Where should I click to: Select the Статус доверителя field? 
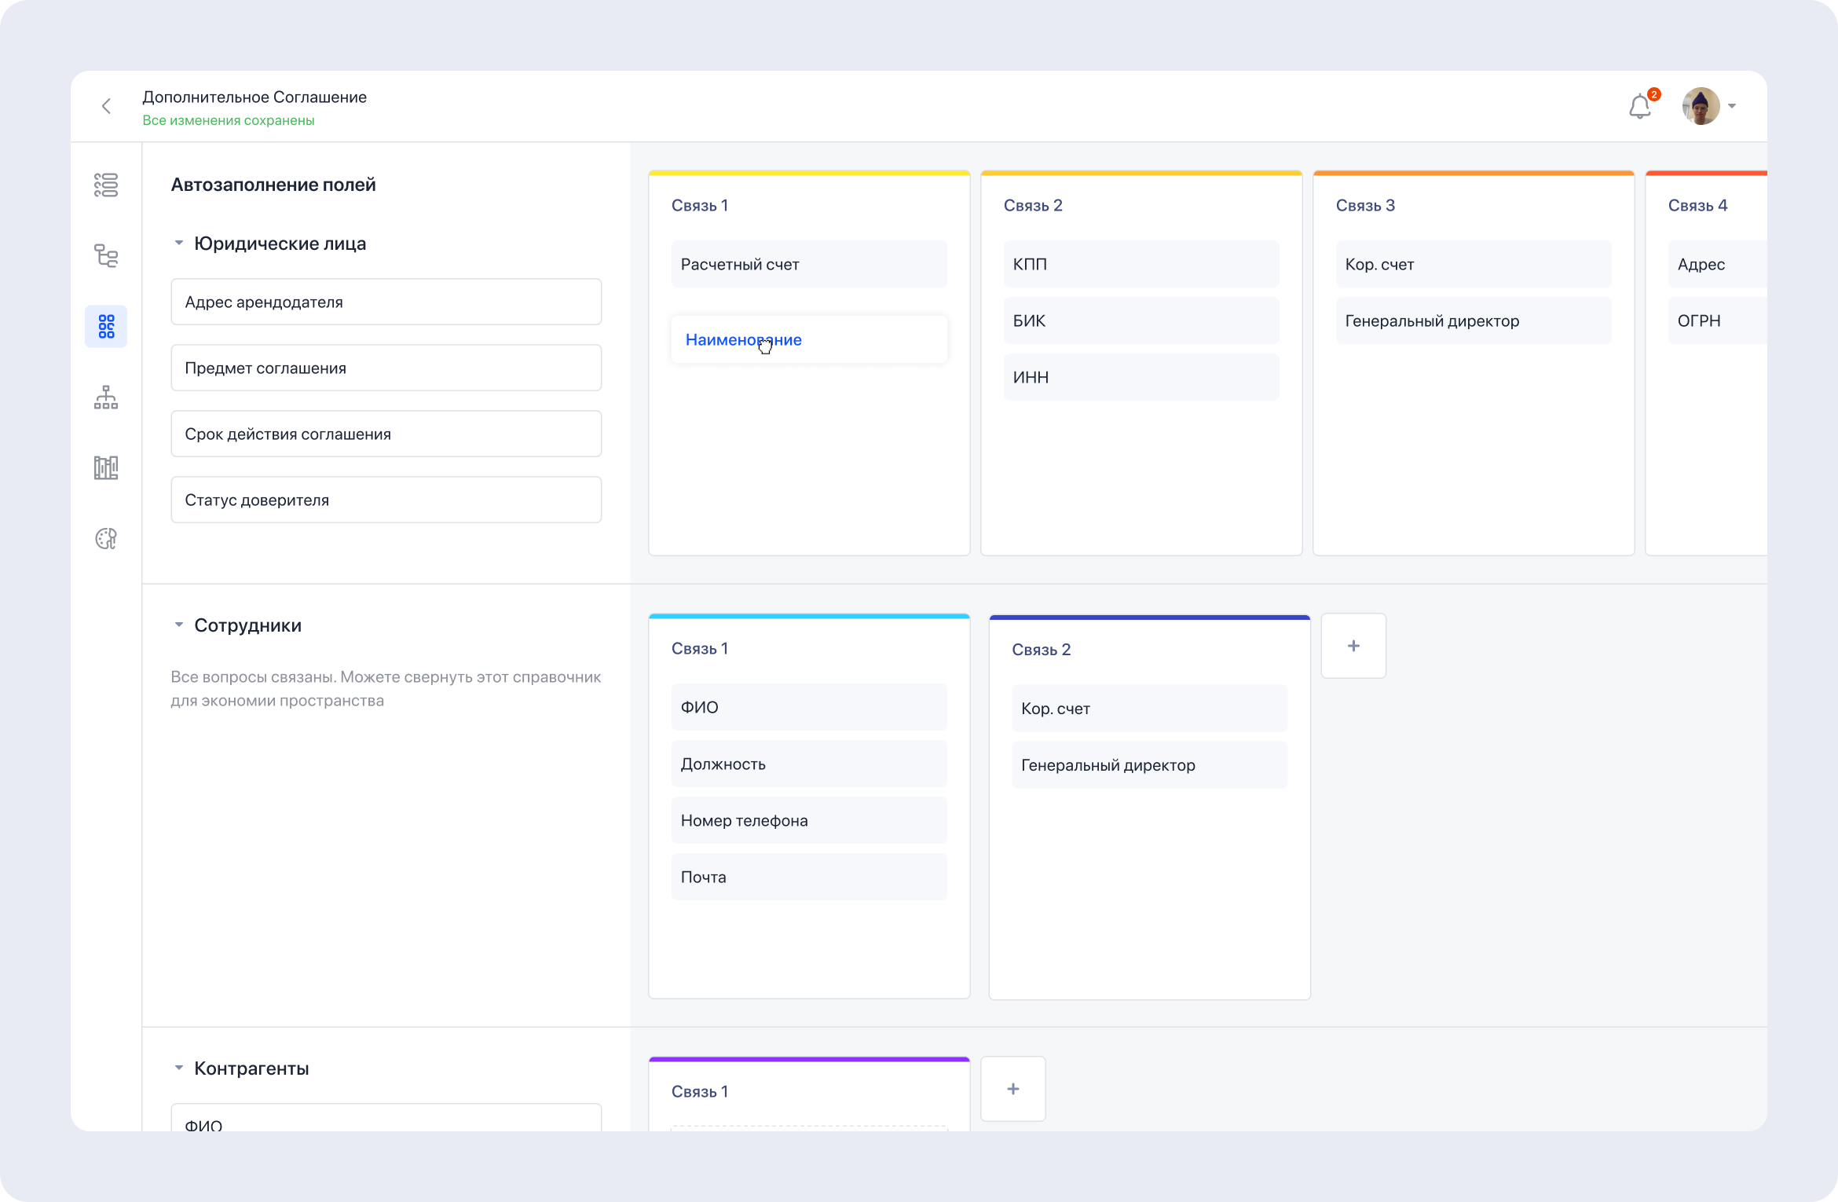(386, 500)
